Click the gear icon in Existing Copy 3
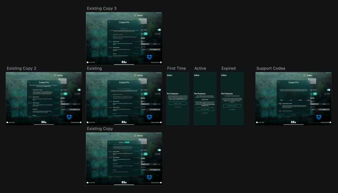Screen dimensions: 338x193 click(135, 15)
